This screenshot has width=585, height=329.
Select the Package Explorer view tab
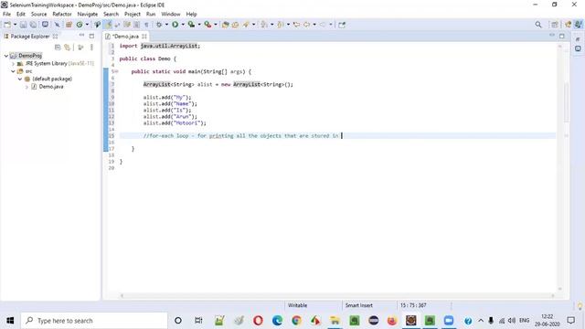coord(30,37)
